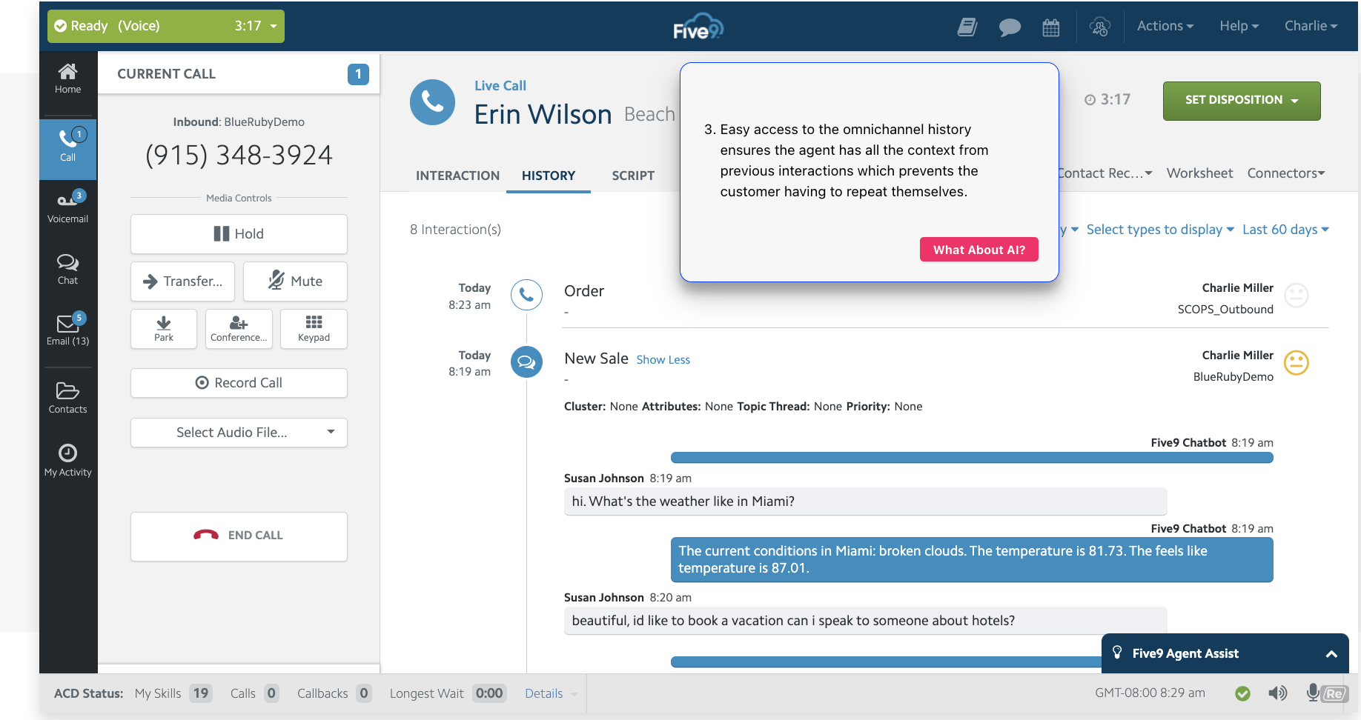Open Email (13) in the sidebar
Screen dimensions: 1361x720
coord(67,330)
